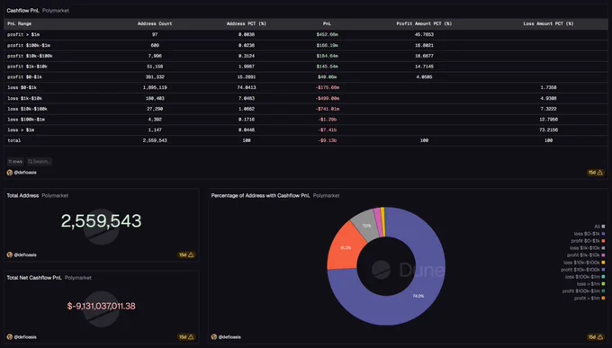Select profit > $1m legend swatch
The image size is (612, 348).
(603, 298)
